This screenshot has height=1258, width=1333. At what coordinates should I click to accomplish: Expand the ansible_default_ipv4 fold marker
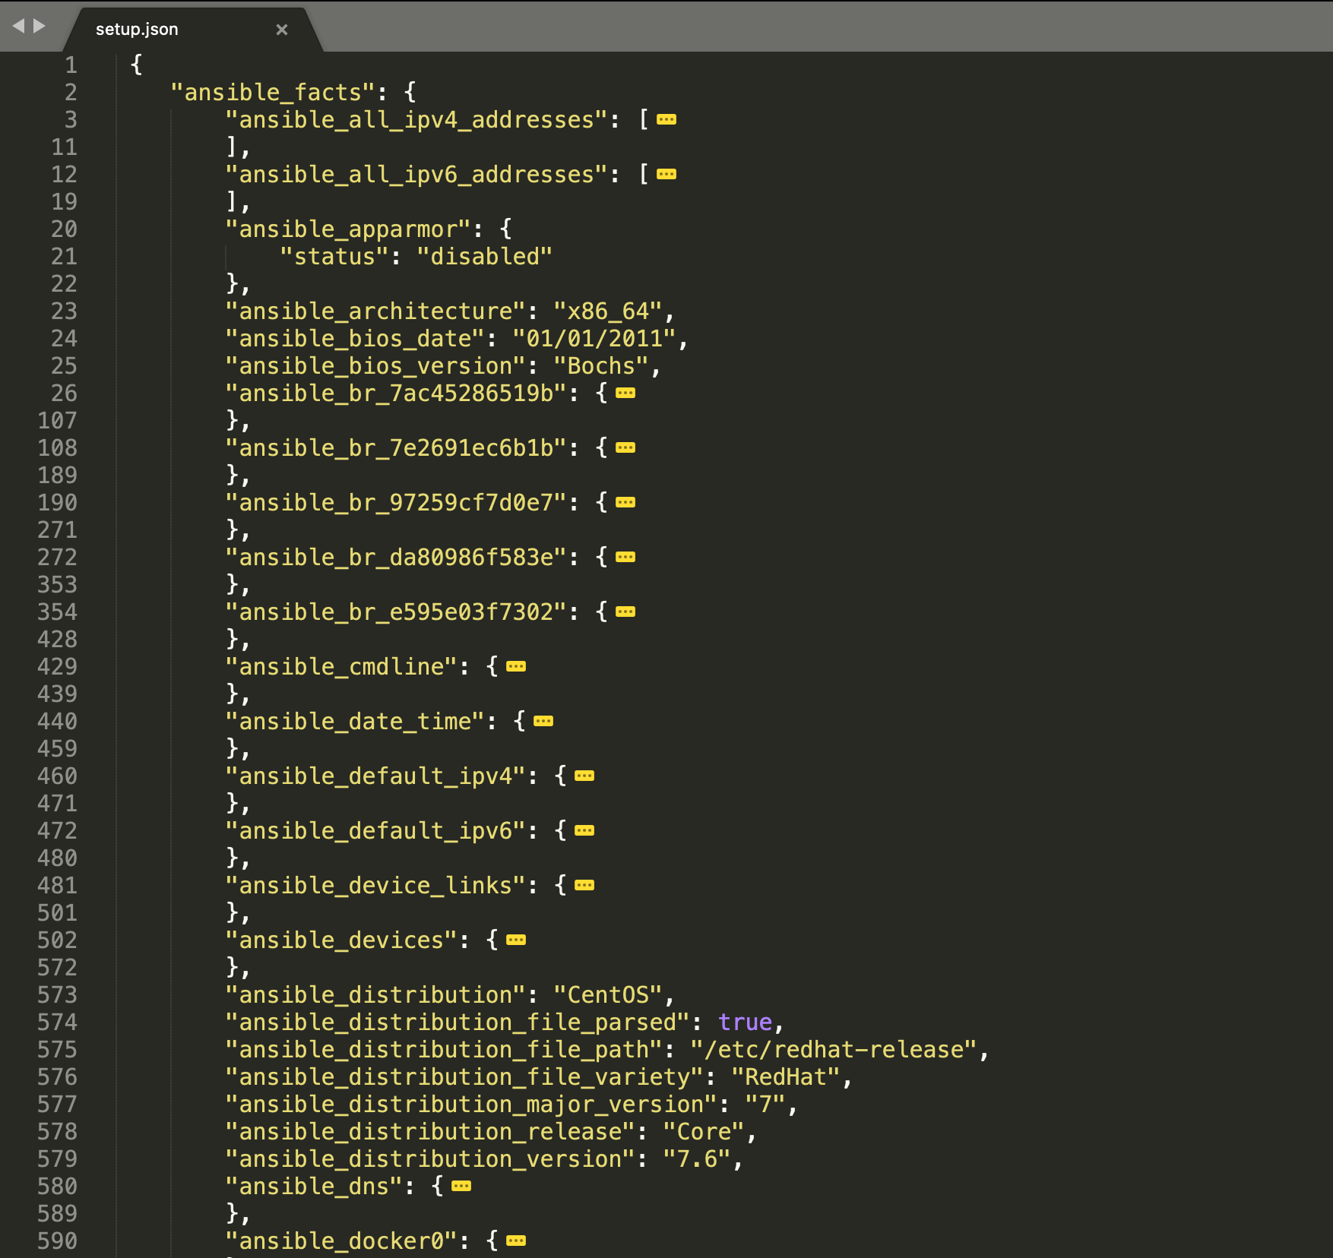click(x=583, y=776)
